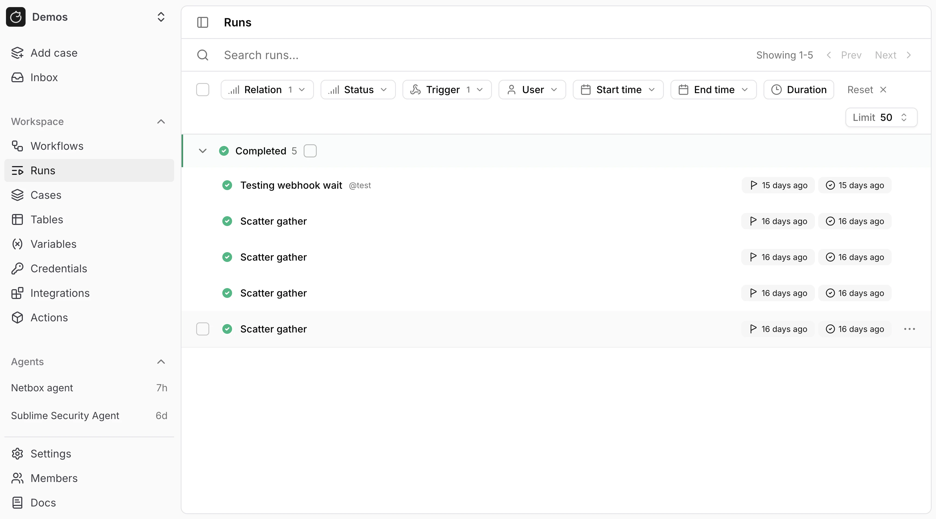Collapse the Agents section

161,362
